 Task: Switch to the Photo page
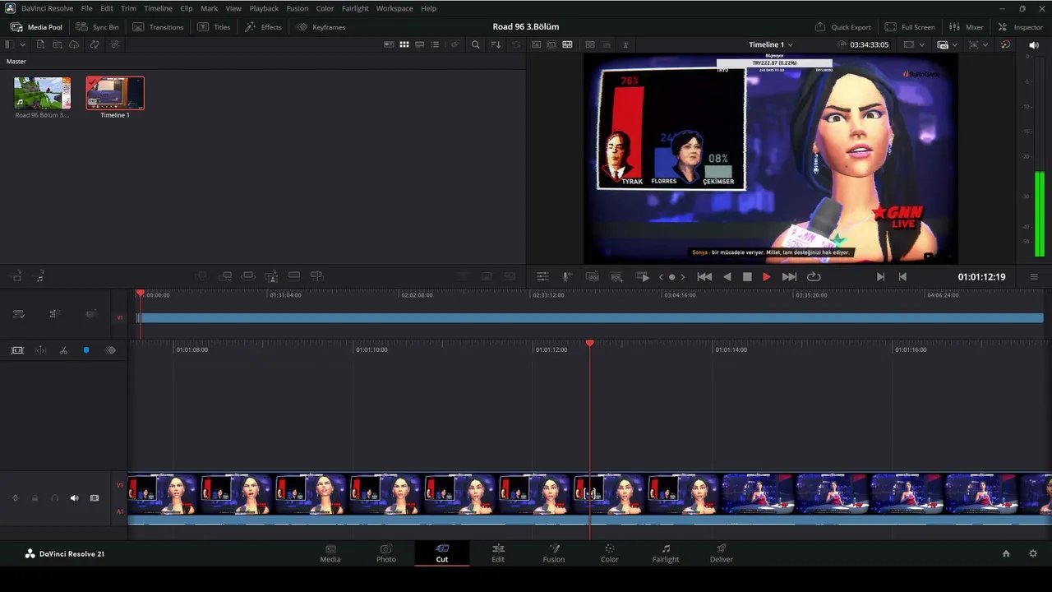(386, 553)
